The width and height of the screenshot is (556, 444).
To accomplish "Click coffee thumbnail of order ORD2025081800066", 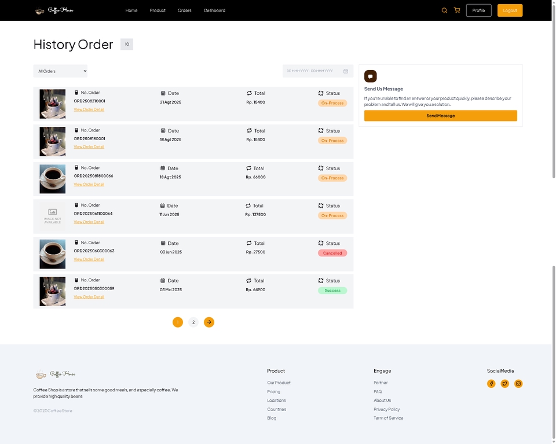I will pyautogui.click(x=52, y=179).
